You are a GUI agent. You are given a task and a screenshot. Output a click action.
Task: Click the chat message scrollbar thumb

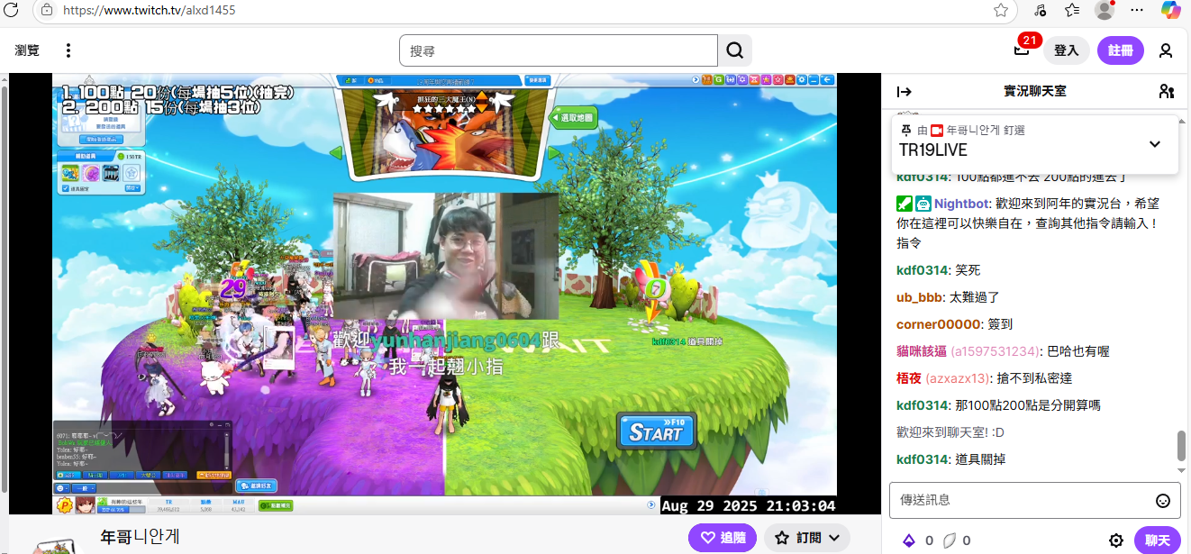(x=1181, y=445)
